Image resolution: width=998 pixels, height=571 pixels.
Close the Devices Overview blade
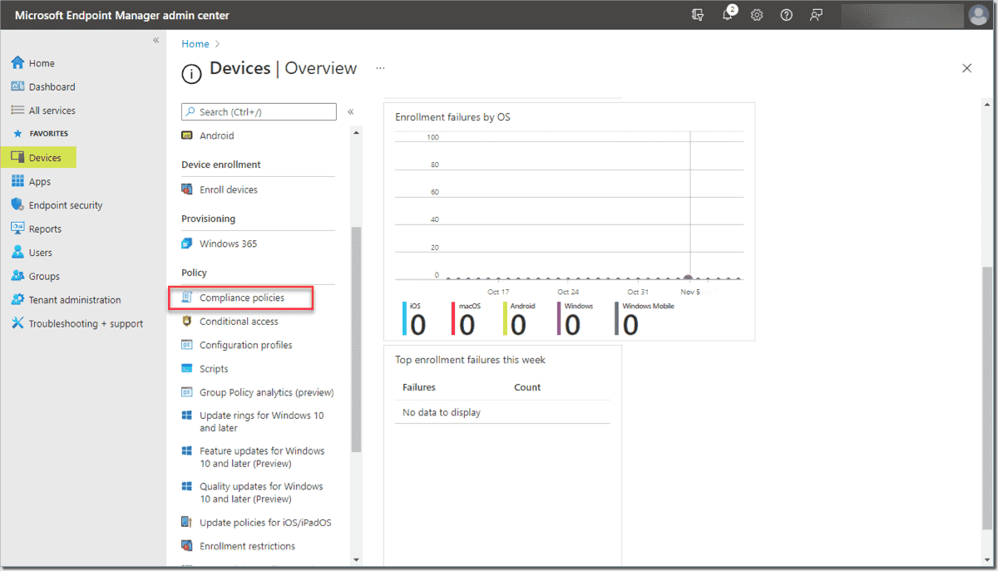click(966, 68)
